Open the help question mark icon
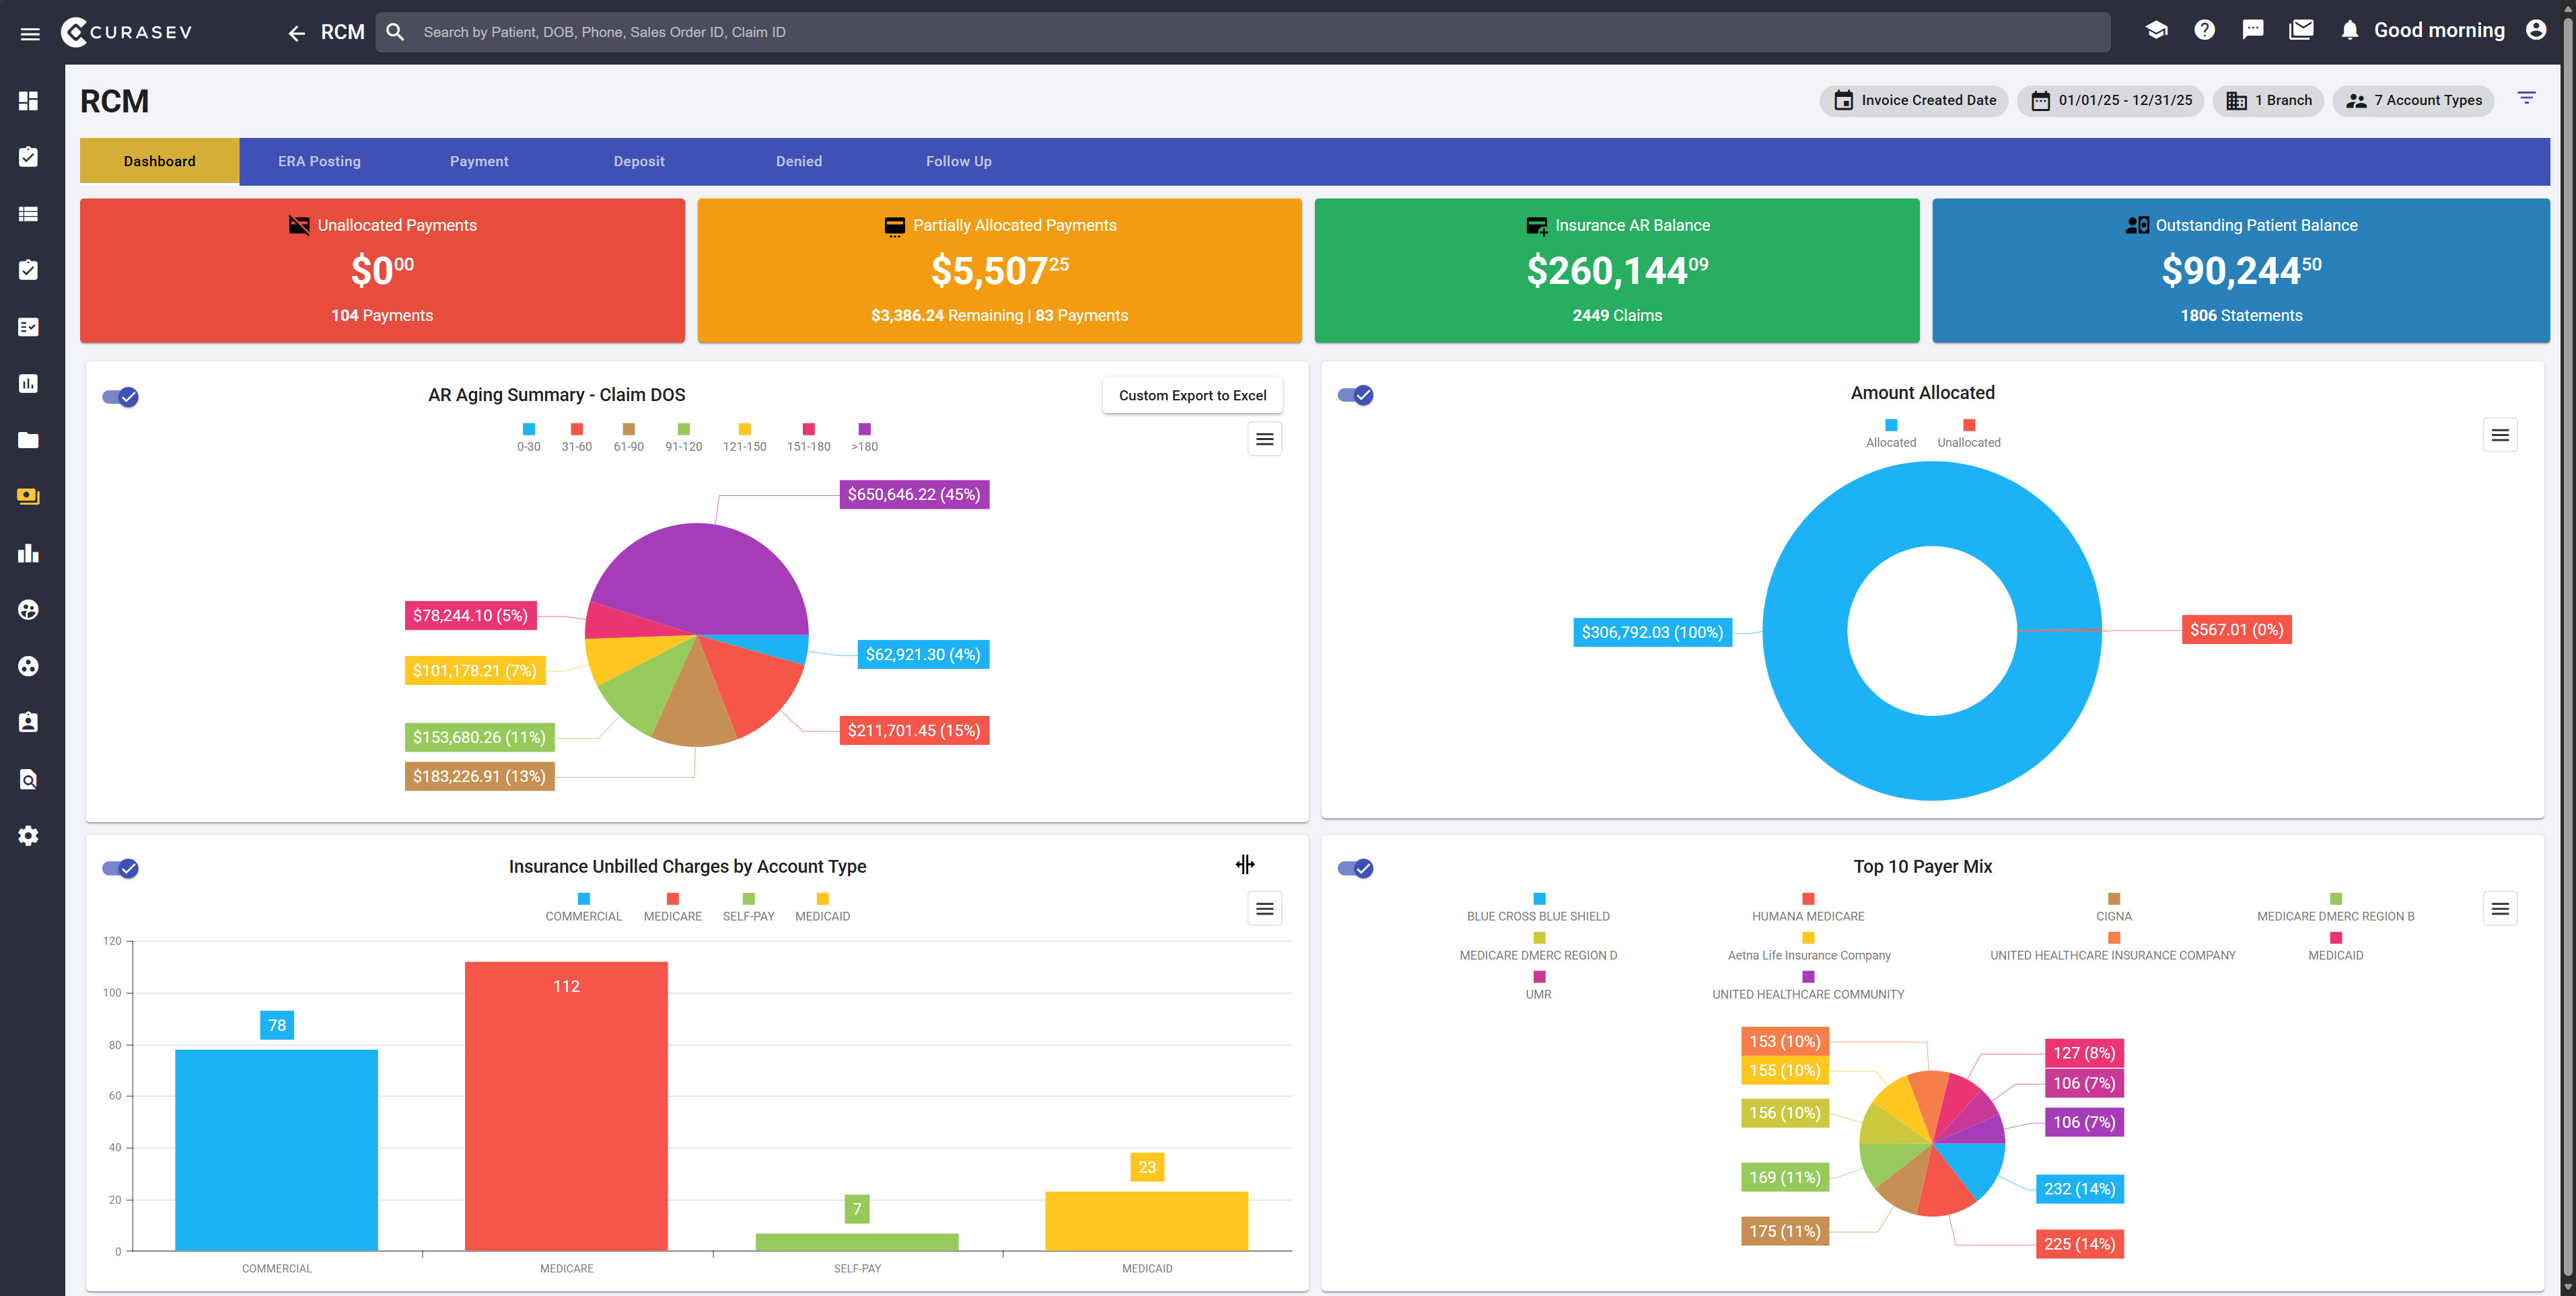Screen dimensions: 2576x1296 click(2204, 30)
